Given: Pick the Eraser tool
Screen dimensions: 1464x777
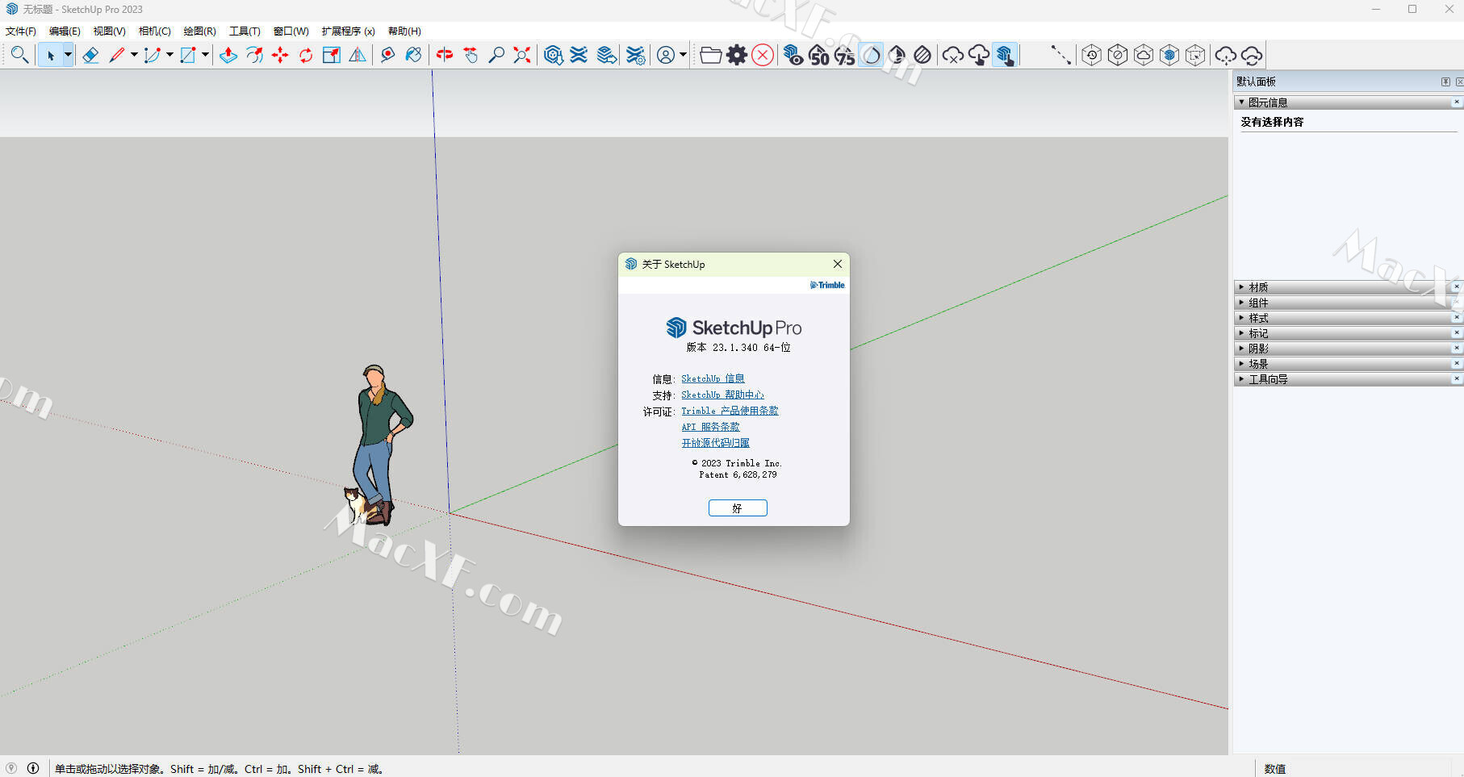Looking at the screenshot, I should 90,55.
